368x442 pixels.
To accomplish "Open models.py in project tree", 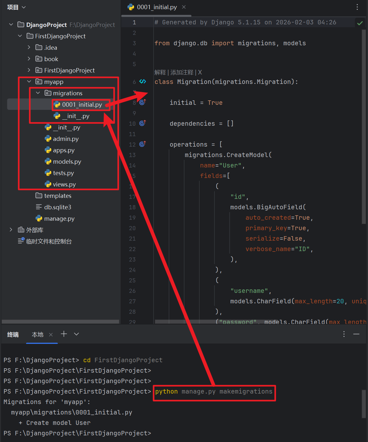I will [x=67, y=161].
